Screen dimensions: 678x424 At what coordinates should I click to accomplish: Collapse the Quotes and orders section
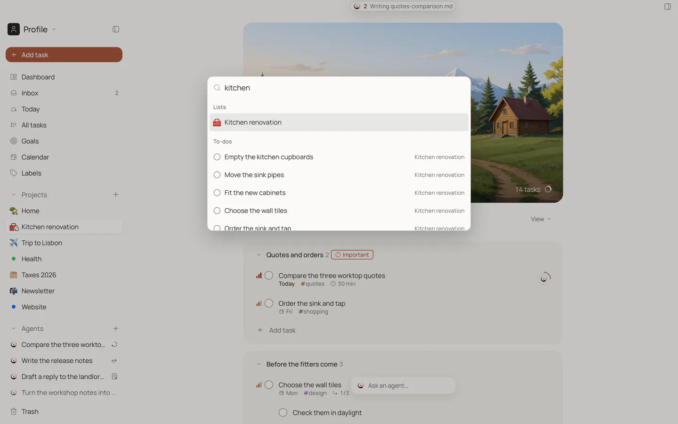pos(258,255)
